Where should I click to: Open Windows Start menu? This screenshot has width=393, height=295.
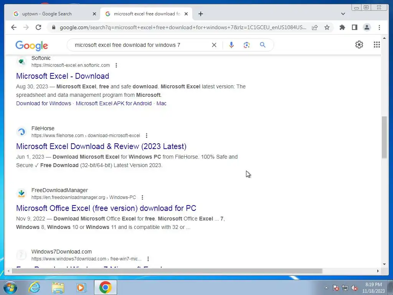click(10, 287)
